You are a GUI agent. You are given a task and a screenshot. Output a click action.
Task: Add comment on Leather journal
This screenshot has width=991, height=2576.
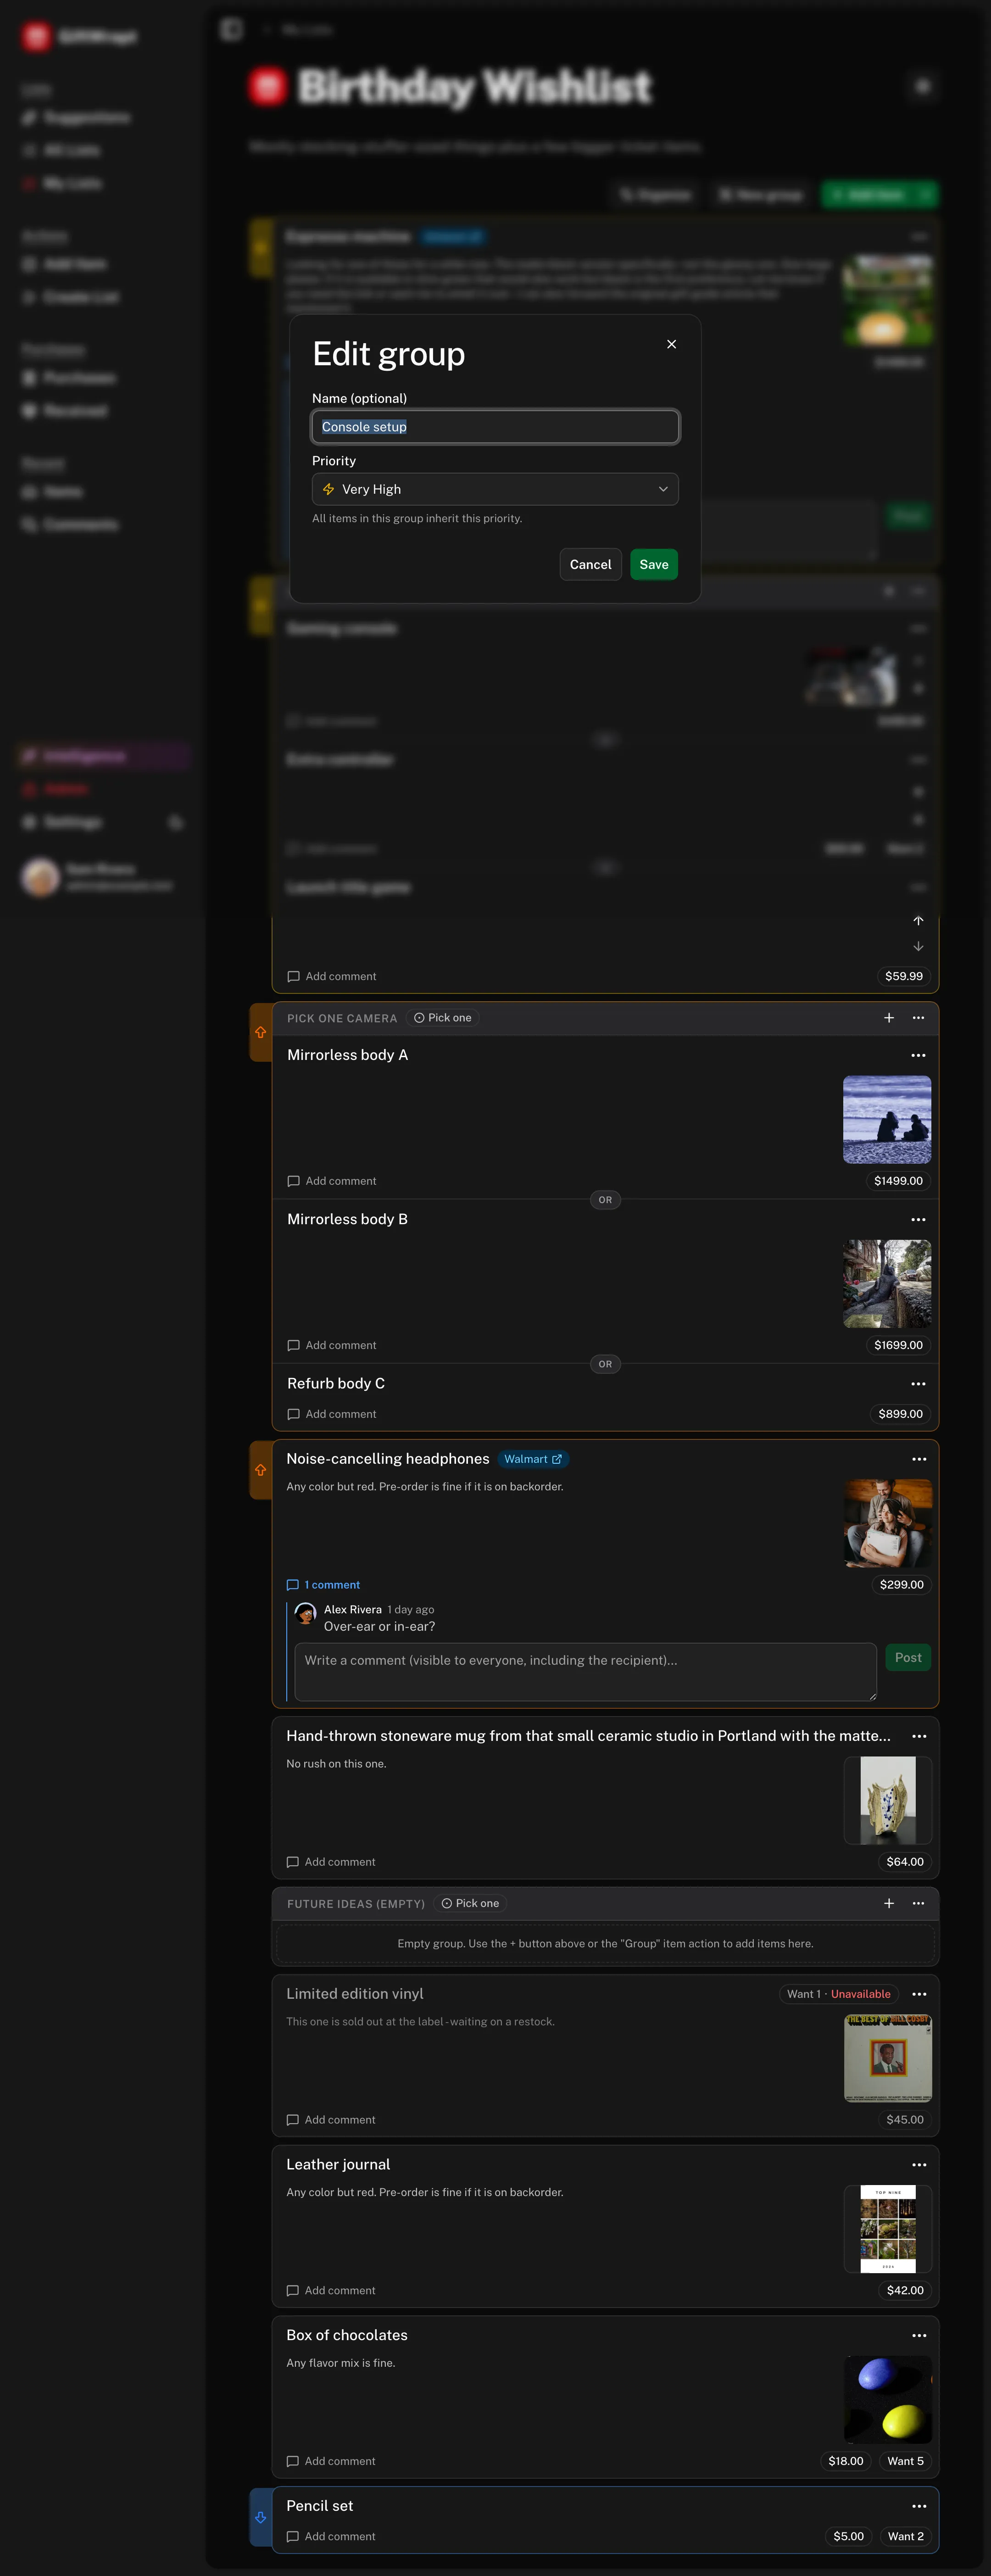coord(331,2291)
